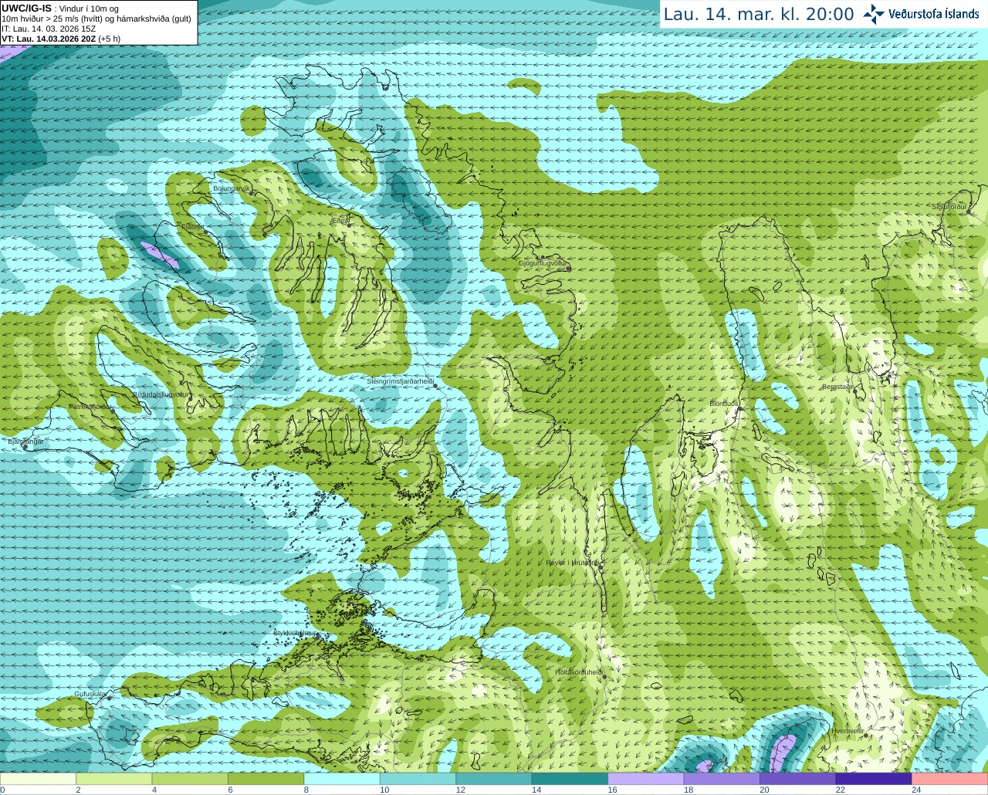Select the 14–16 m/s dark teal swatch
The height and width of the screenshot is (795, 988).
[570, 779]
